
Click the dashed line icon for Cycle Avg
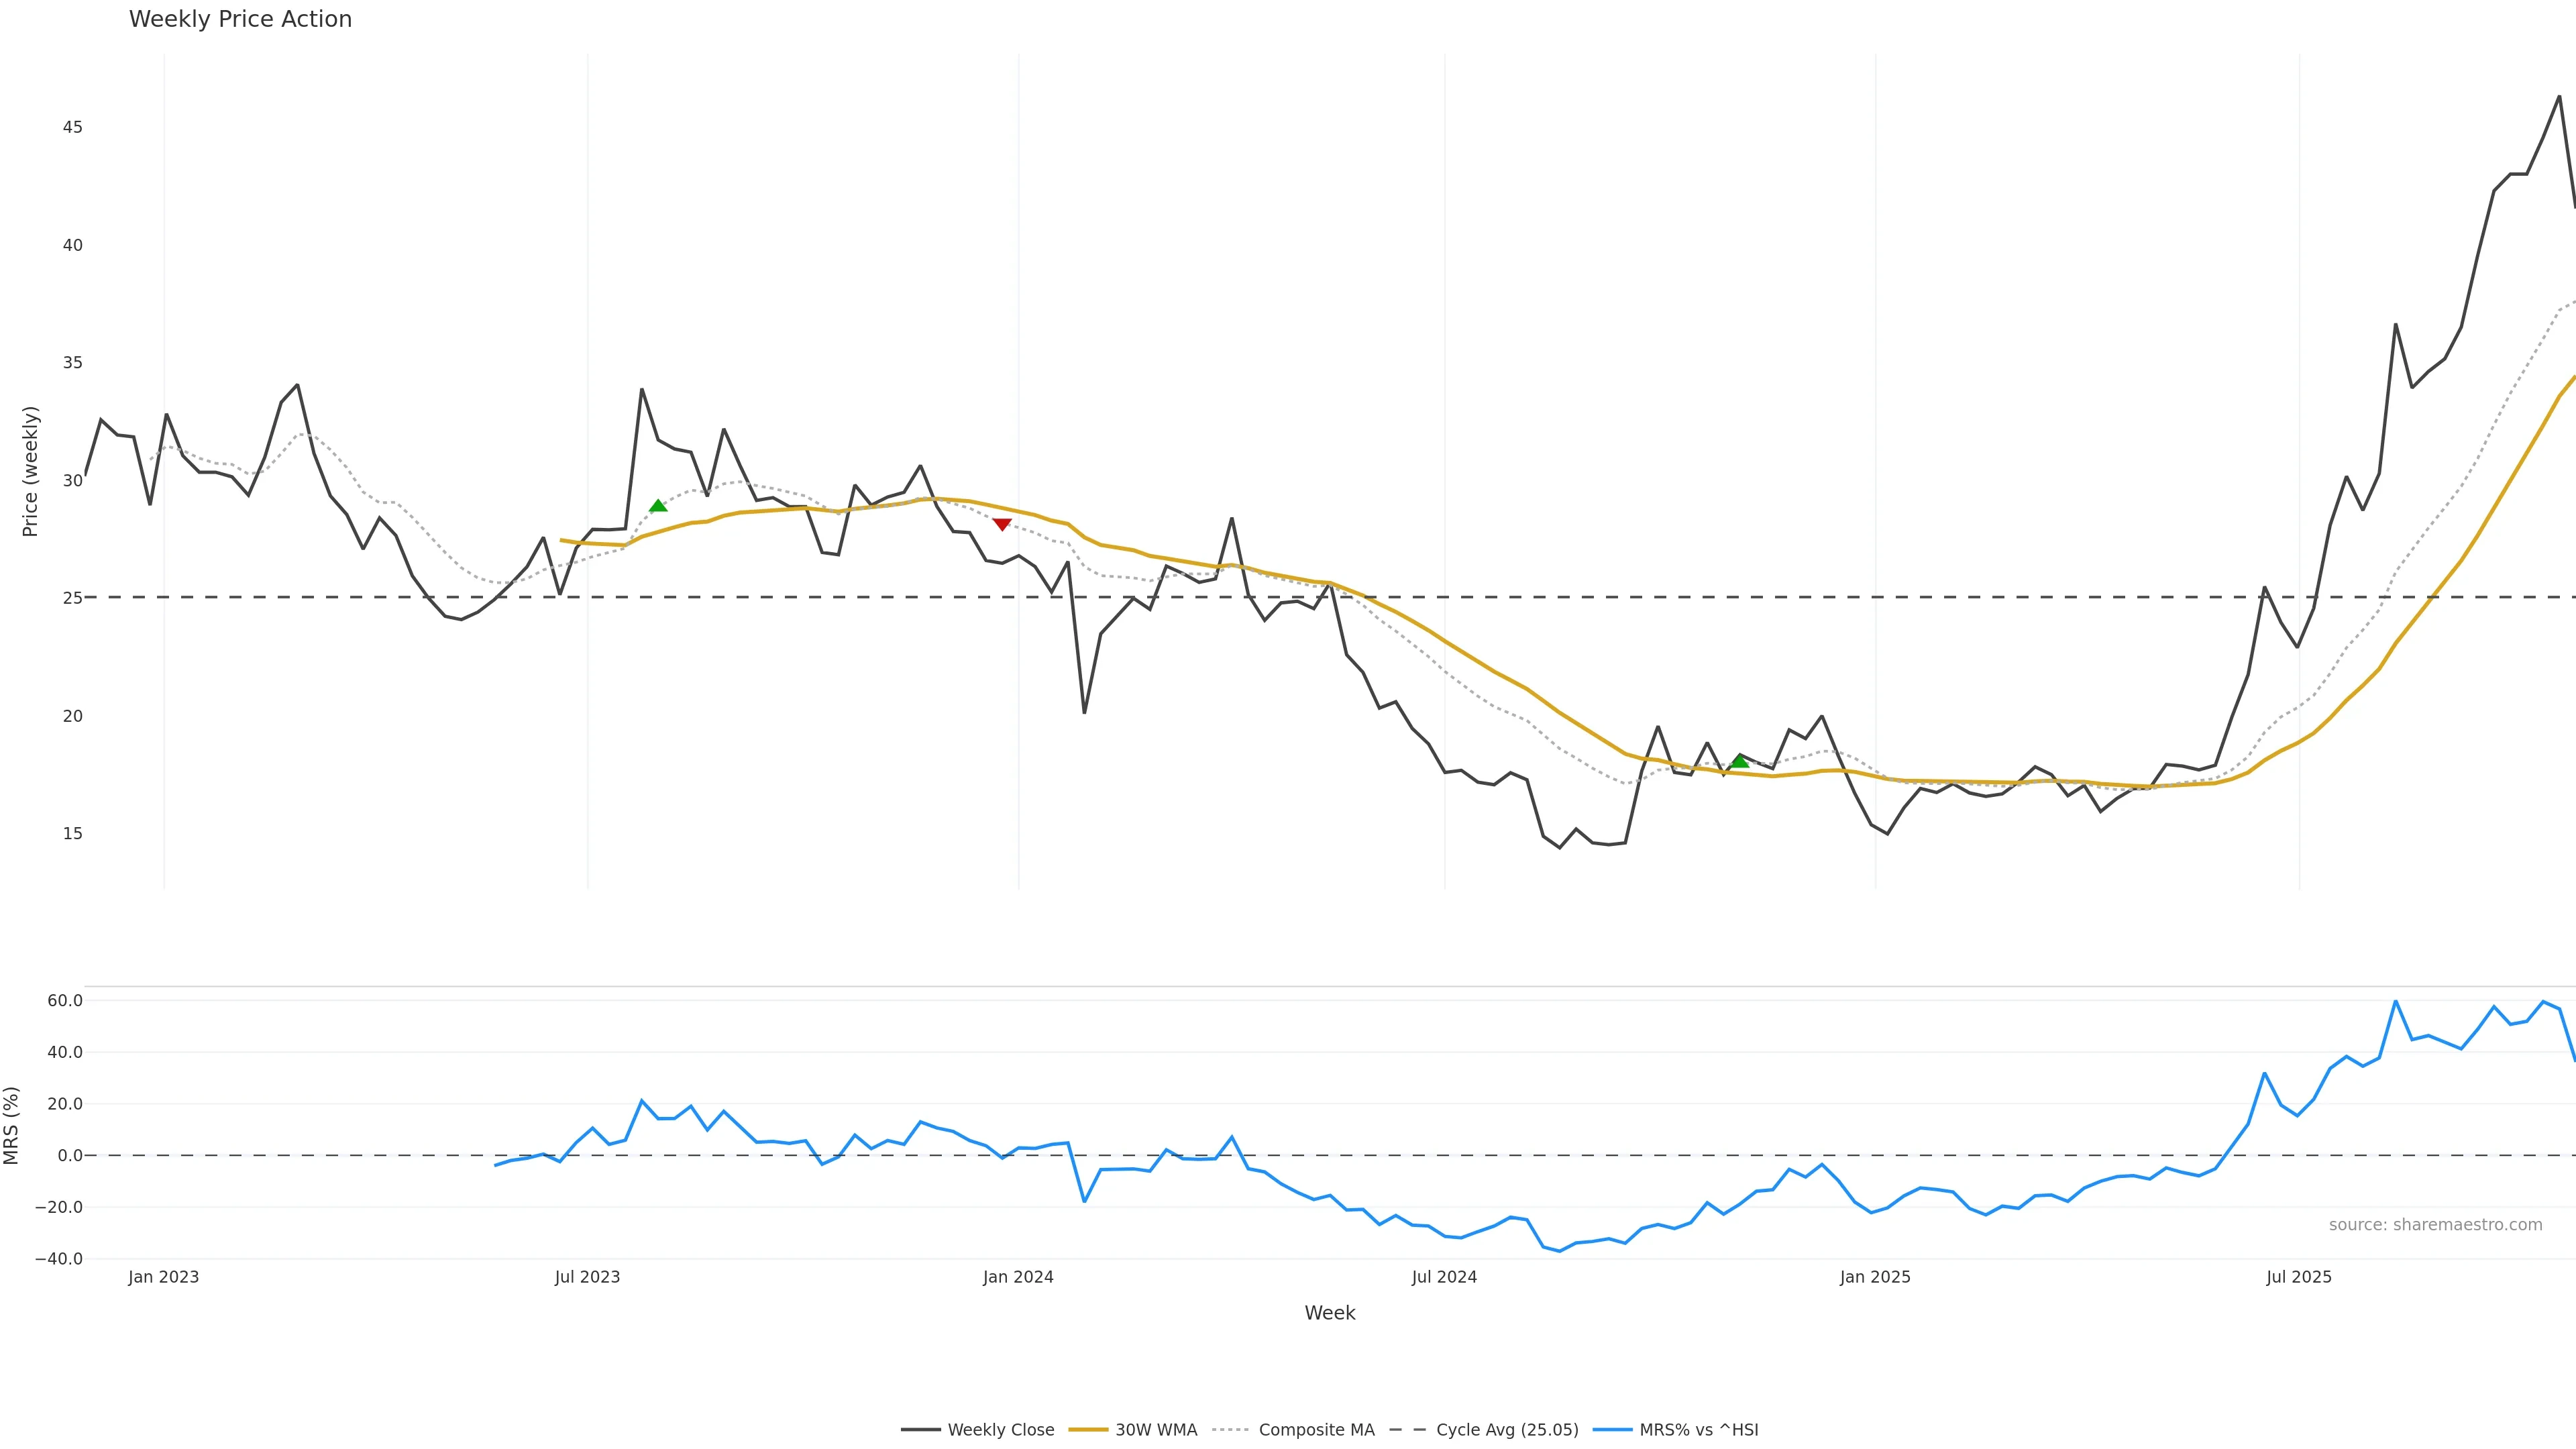tap(1408, 1430)
